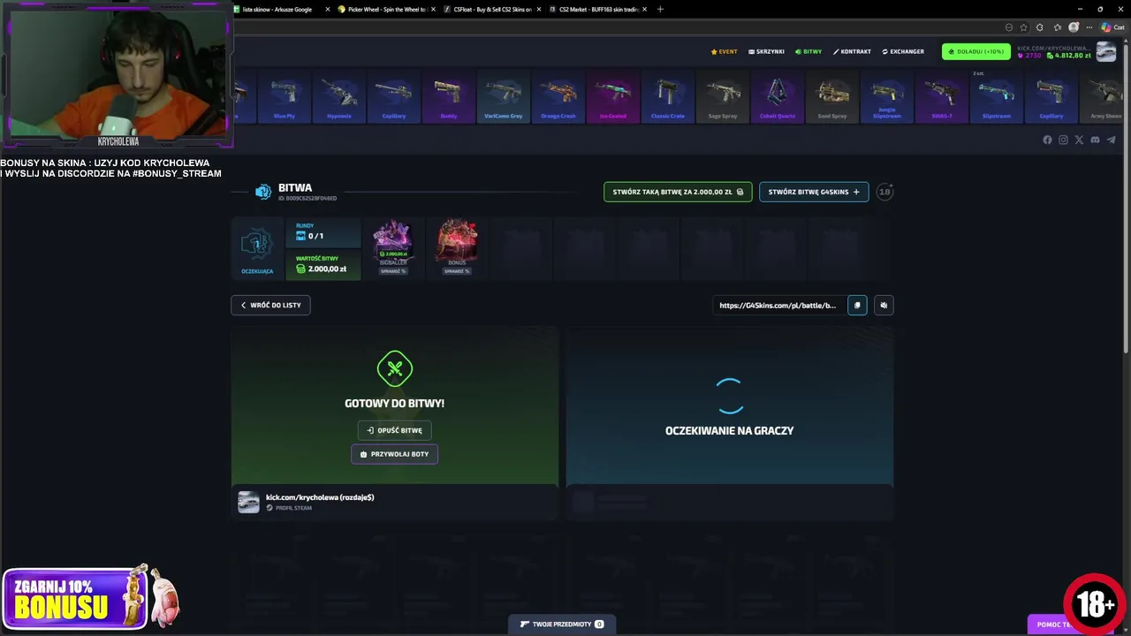Click the PROFIL STEAM link
This screenshot has width=1131, height=636.
click(289, 508)
